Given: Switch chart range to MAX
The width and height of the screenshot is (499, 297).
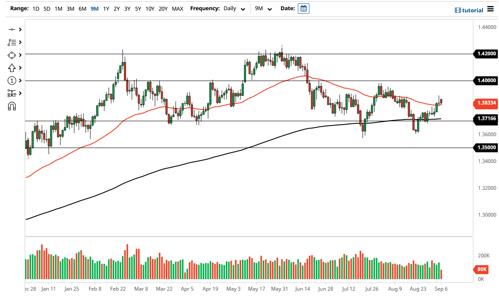Looking at the screenshot, I should point(177,8).
